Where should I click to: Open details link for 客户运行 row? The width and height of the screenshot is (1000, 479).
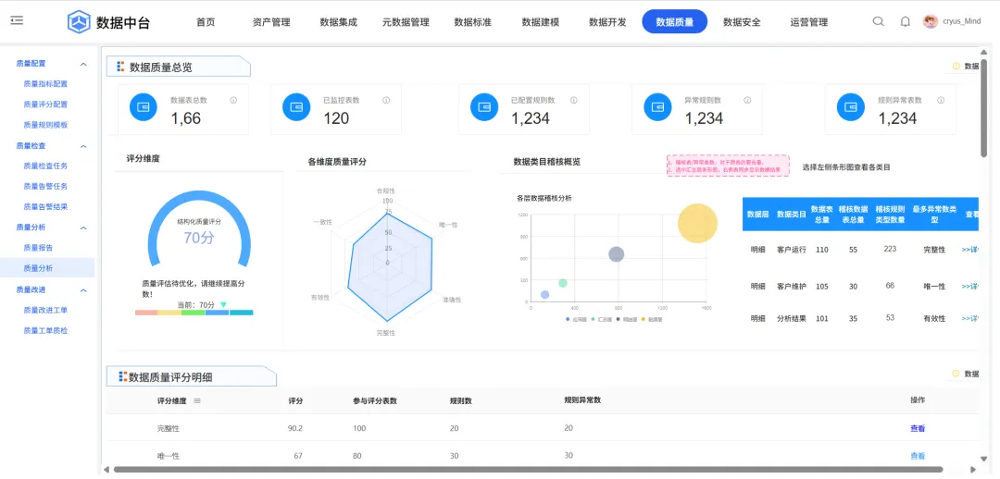969,250
